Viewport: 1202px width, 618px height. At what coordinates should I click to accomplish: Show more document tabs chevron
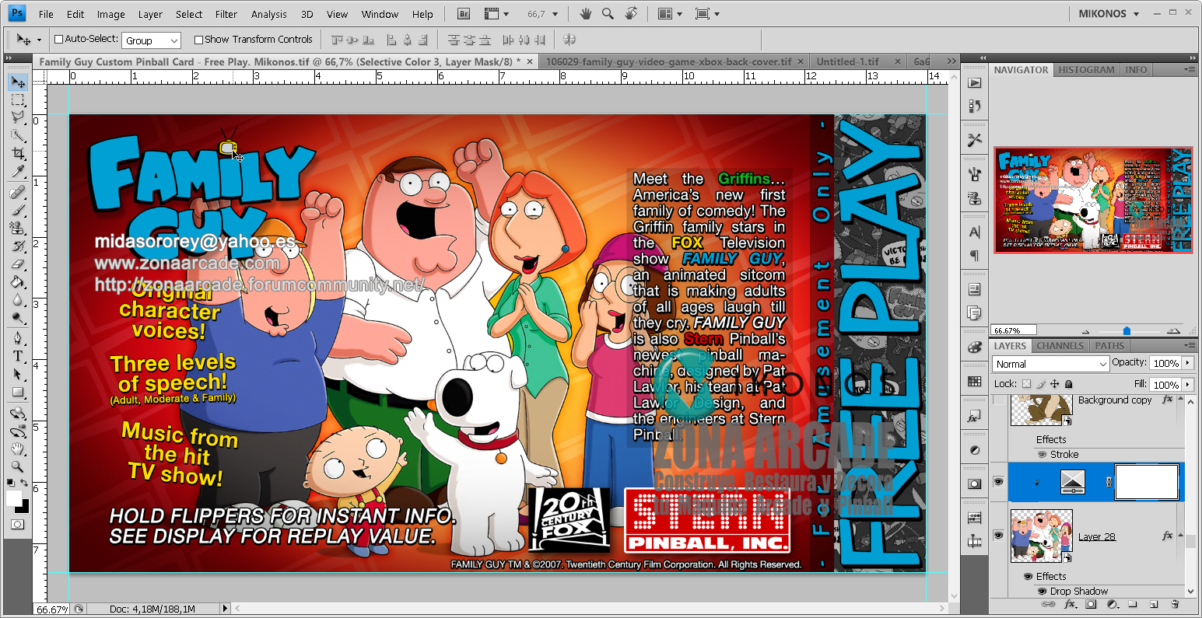[951, 61]
